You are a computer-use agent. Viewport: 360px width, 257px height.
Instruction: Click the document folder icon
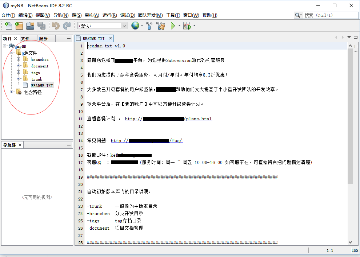(25, 66)
